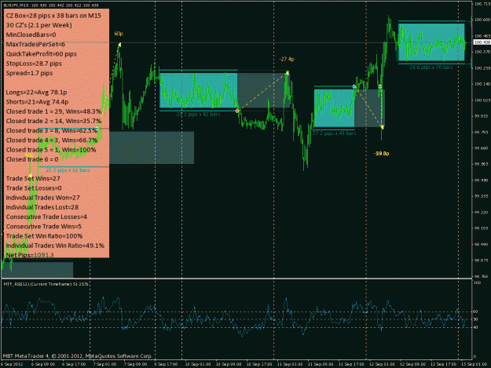Select the 'Trade Set Wins=27' line
Screen dimensions: 491x368
[33, 179]
